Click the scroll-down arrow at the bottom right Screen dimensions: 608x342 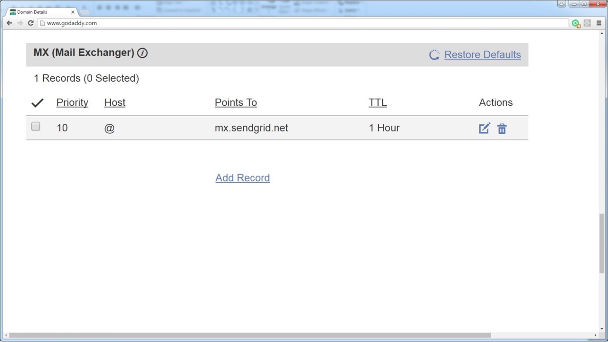602,328
